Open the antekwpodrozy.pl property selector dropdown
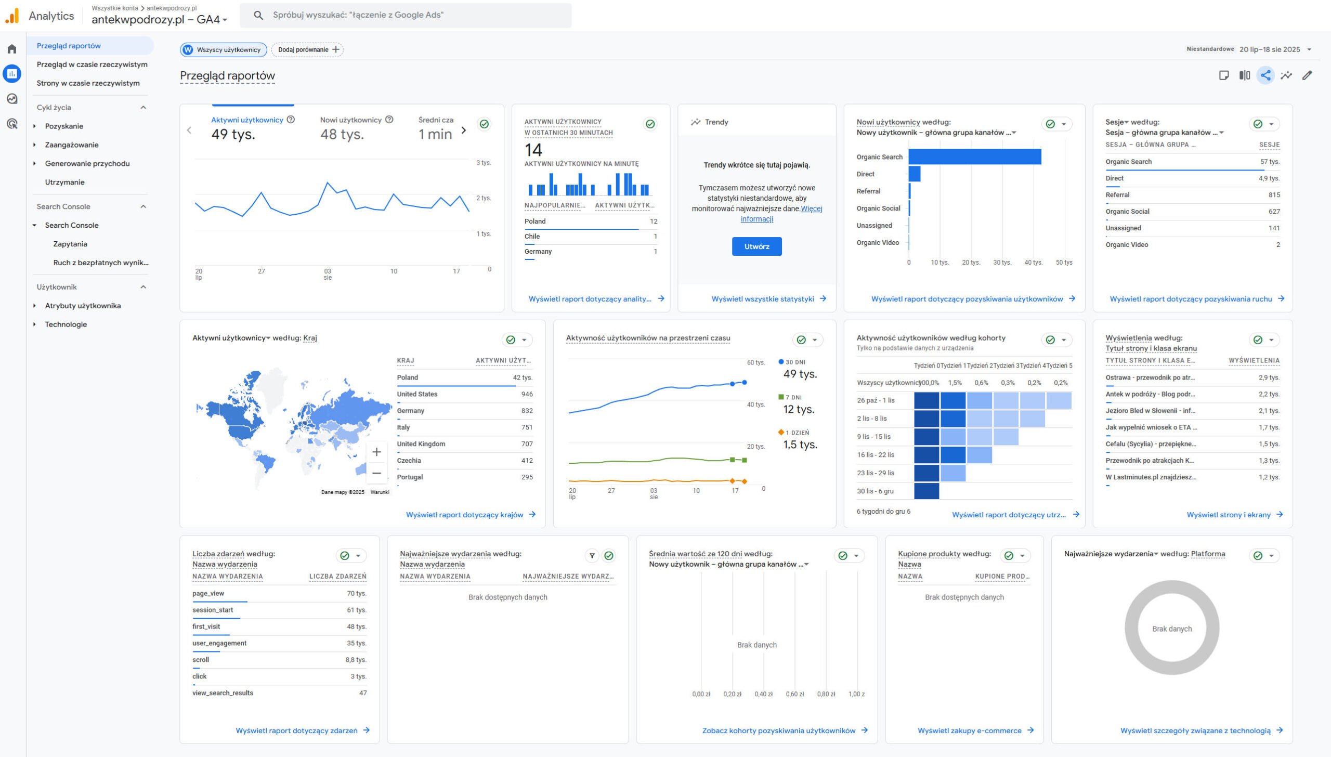1331x757 pixels. (x=159, y=20)
